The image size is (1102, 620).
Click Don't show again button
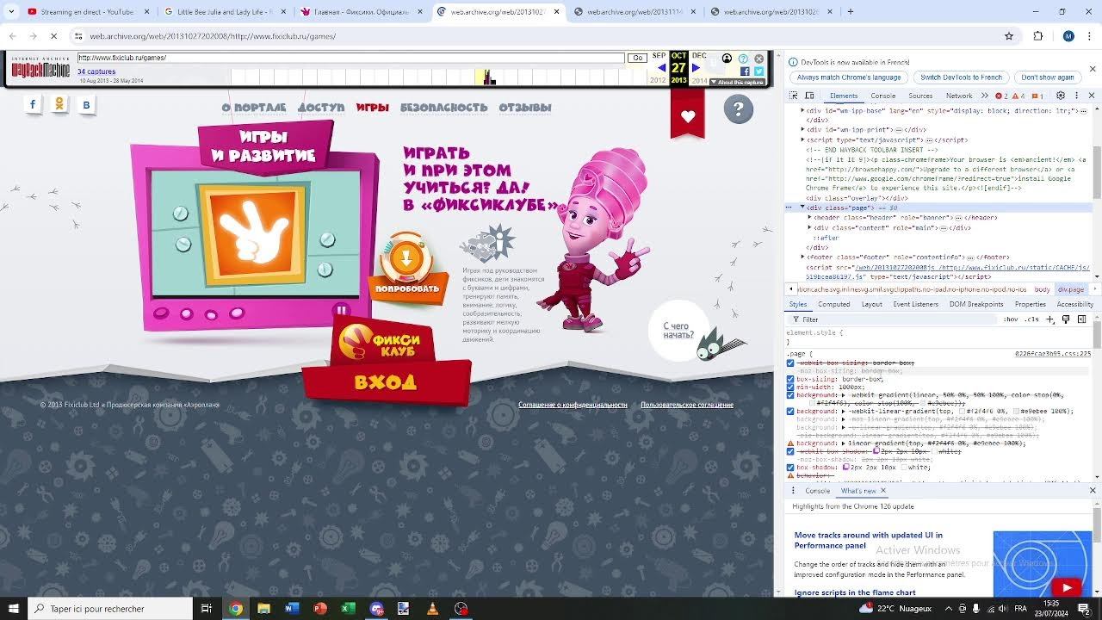1048,77
